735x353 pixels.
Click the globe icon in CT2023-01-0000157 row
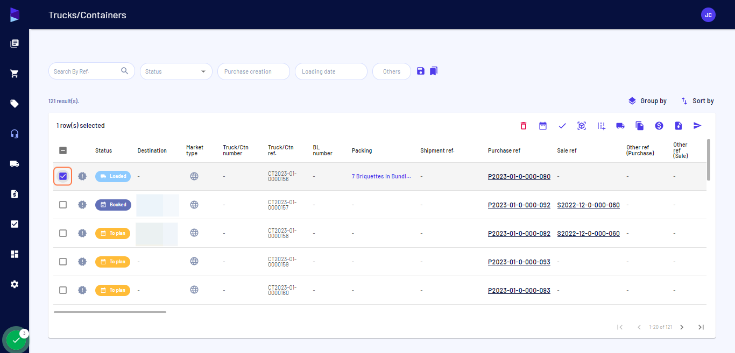(x=194, y=205)
